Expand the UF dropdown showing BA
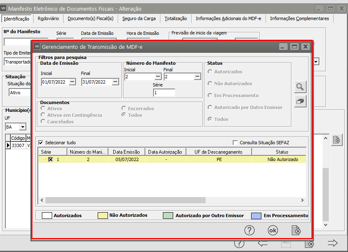This screenshot has height=252, width=348. point(22,127)
